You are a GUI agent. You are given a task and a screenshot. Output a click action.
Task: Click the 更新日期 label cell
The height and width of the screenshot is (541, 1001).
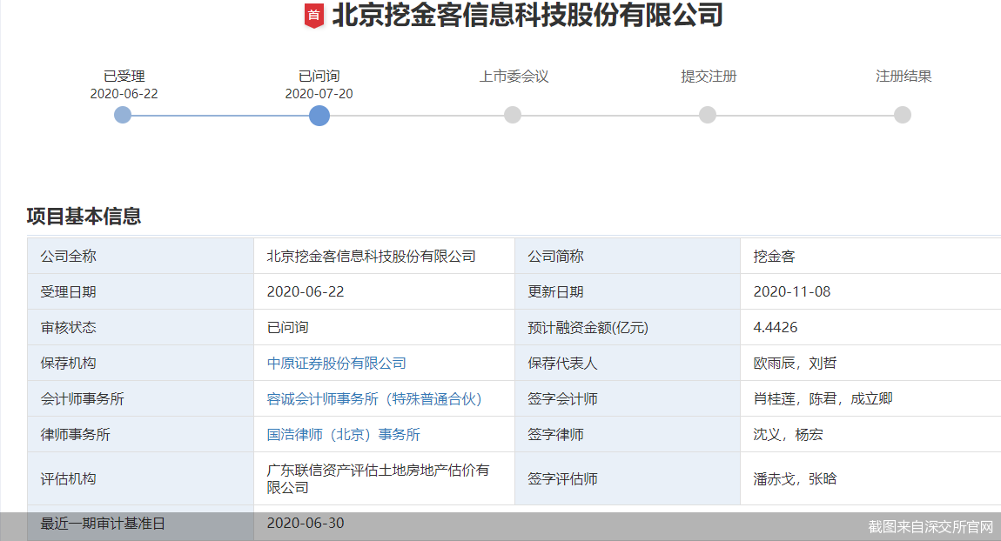[627, 291]
